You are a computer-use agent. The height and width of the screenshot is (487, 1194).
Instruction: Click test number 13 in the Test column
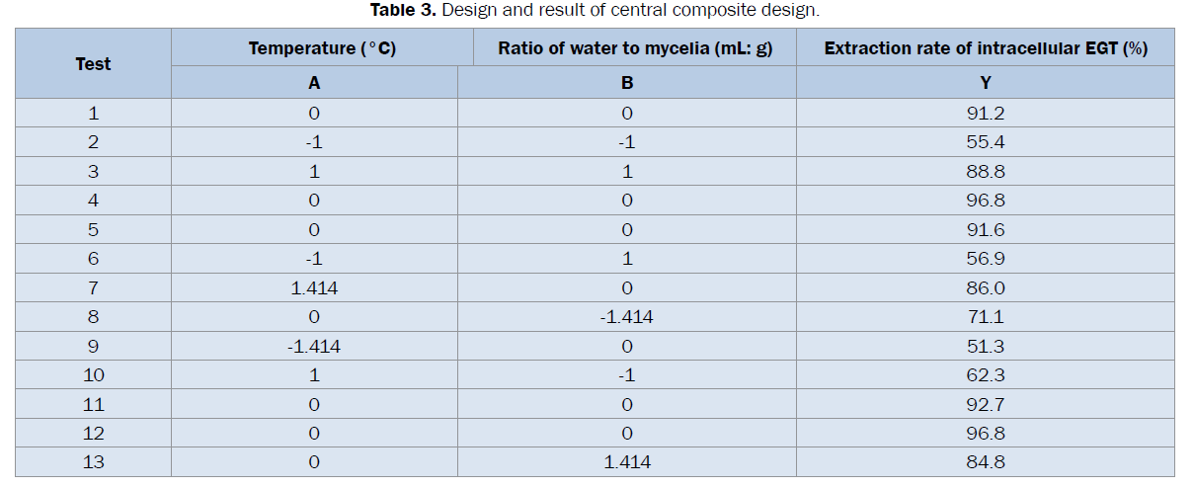point(93,463)
